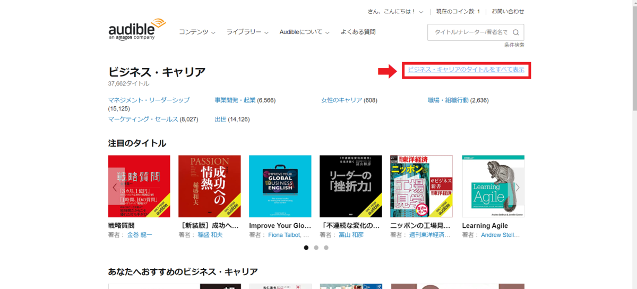Open author 稲盛 和夫 link
This screenshot has height=289, width=637.
[x=210, y=235]
